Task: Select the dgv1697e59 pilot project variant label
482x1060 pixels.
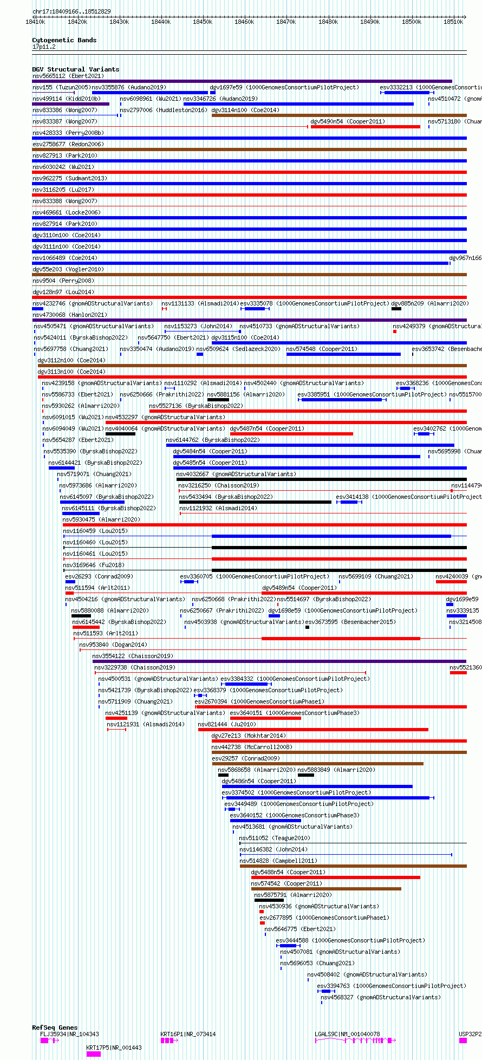Action: pyautogui.click(x=284, y=87)
